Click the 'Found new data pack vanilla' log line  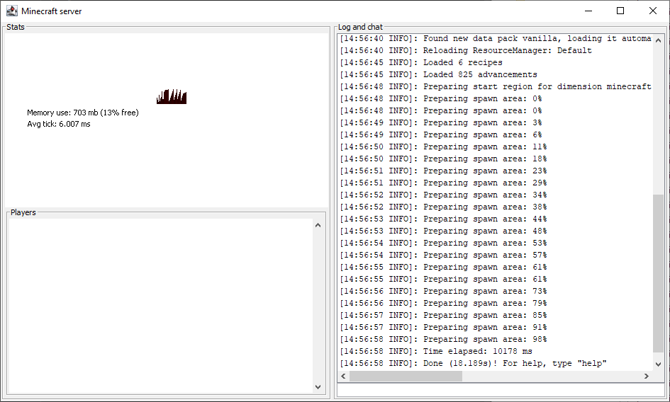point(496,38)
